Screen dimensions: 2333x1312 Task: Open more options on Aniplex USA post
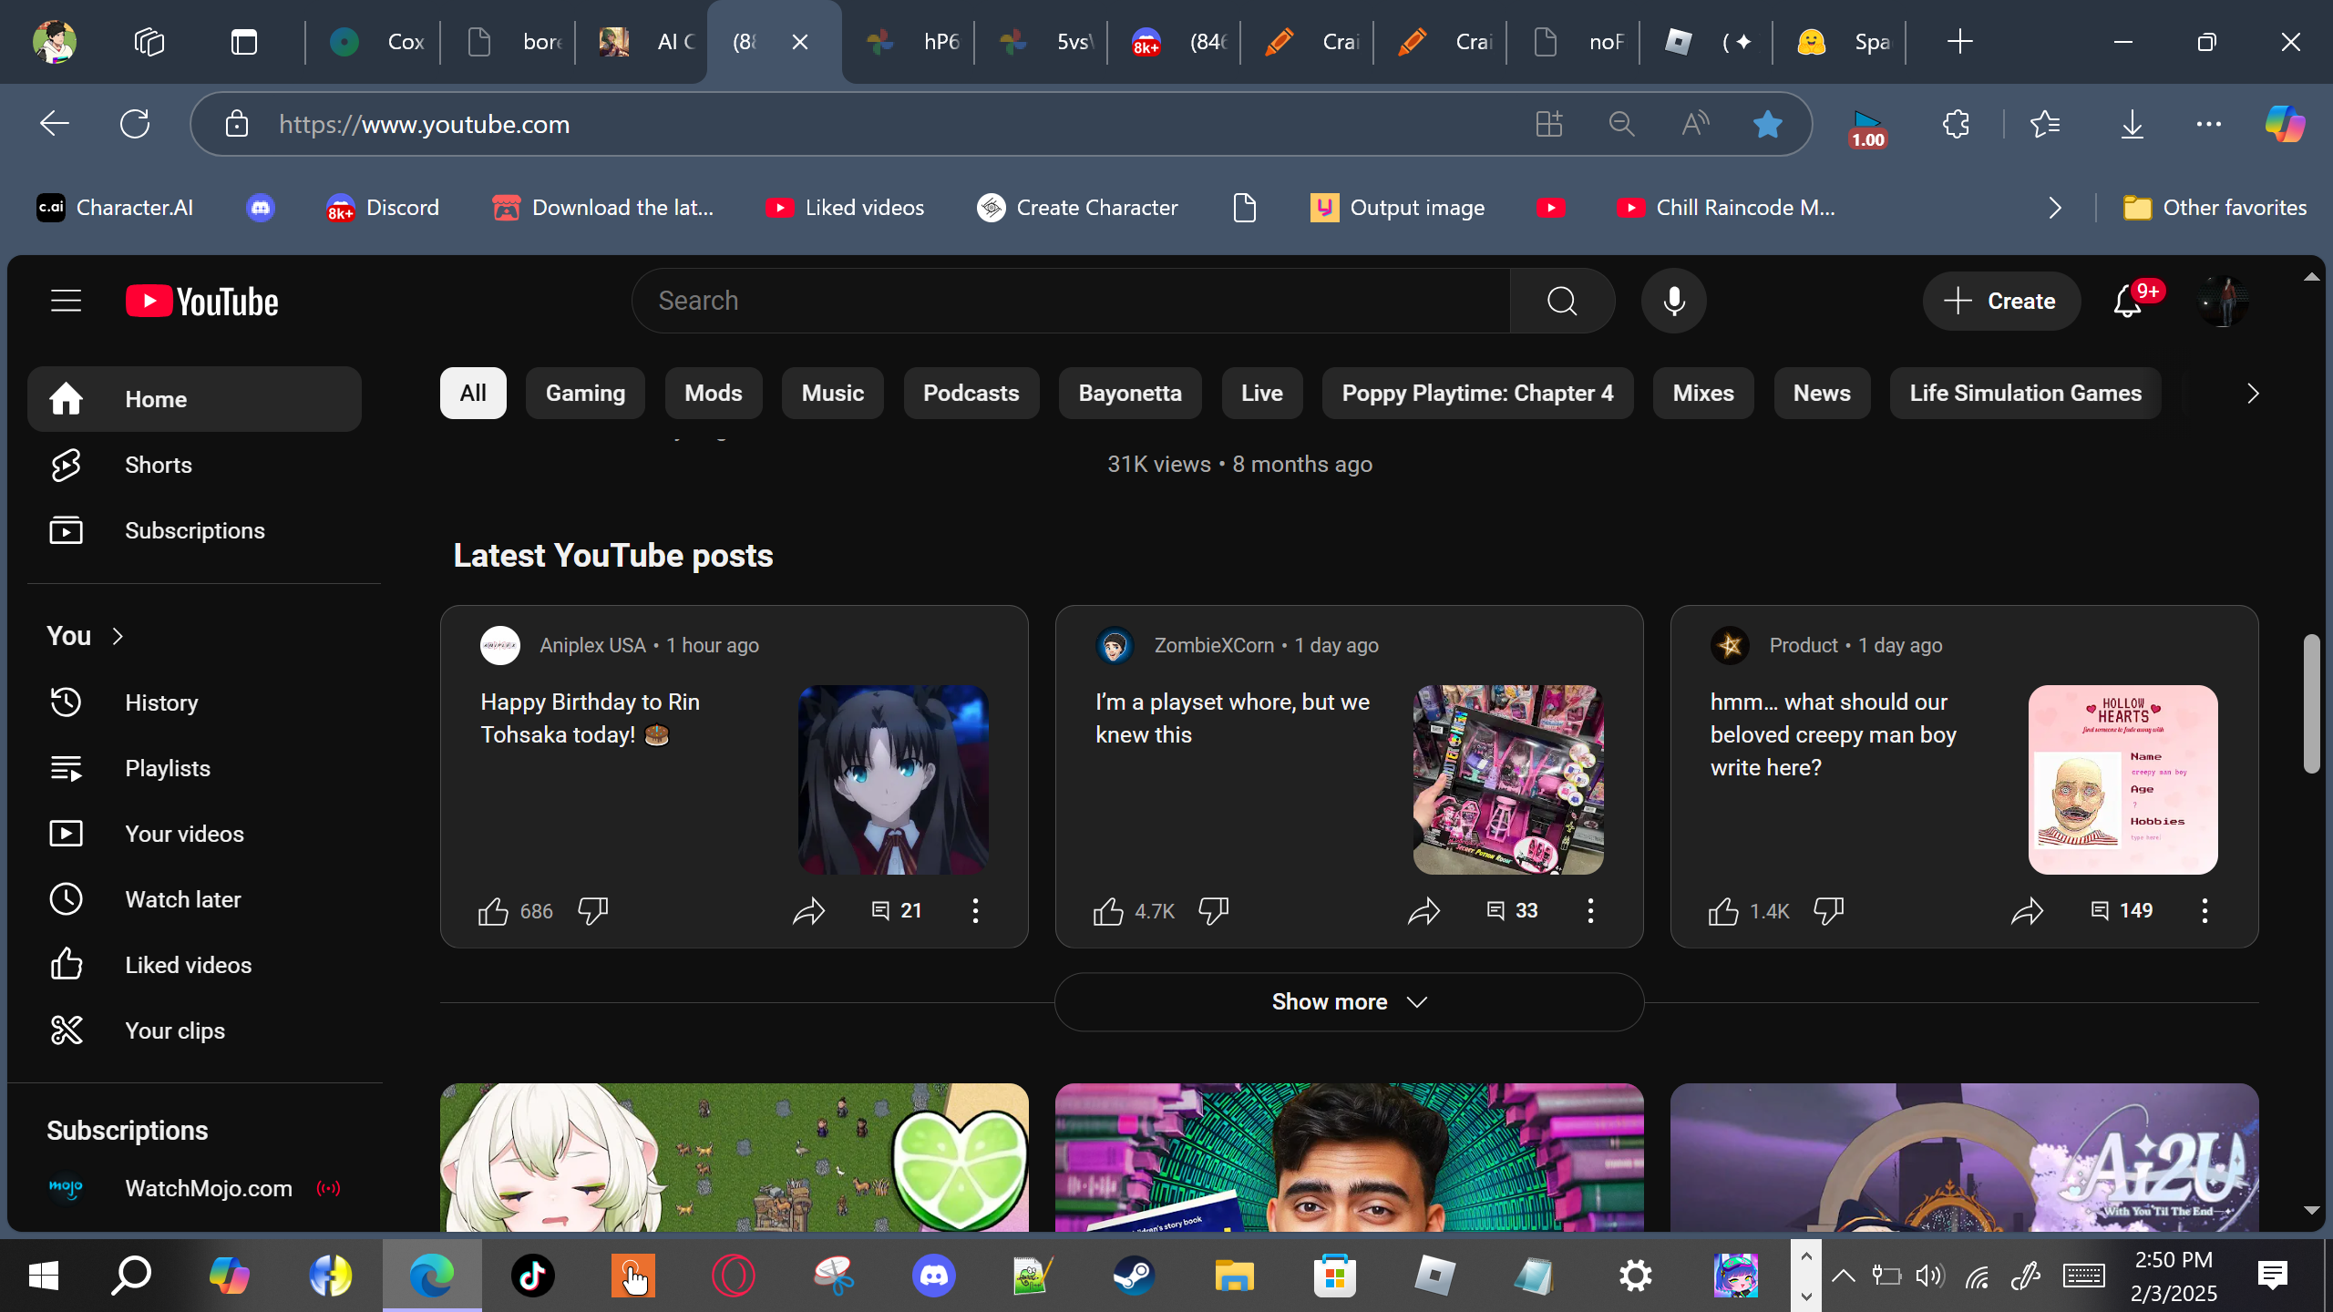click(975, 910)
